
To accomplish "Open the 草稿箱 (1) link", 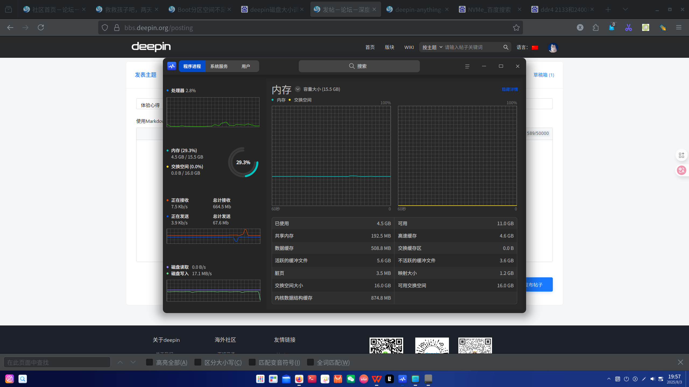I will (x=544, y=75).
